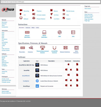Click the Playback triangle icon
This screenshot has width=101, height=107.
point(33,10)
